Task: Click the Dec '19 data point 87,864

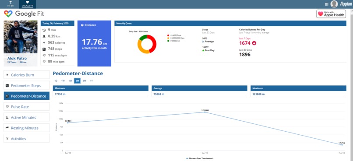Action: point(68,123)
